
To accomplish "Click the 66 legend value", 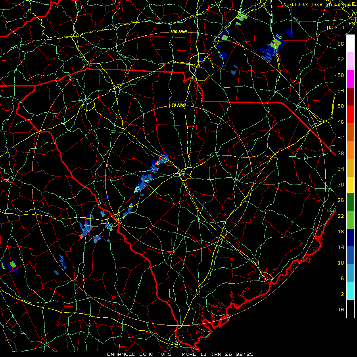I will pyautogui.click(x=341, y=44).
